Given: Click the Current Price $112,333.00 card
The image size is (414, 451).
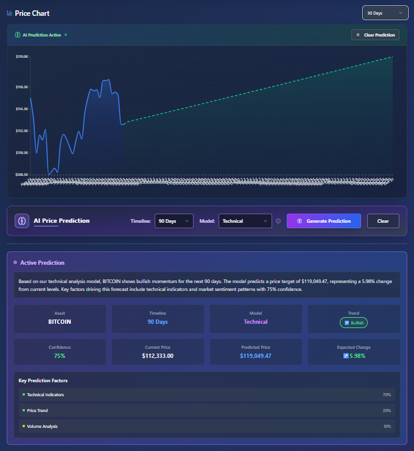Looking at the screenshot, I should 158,352.
